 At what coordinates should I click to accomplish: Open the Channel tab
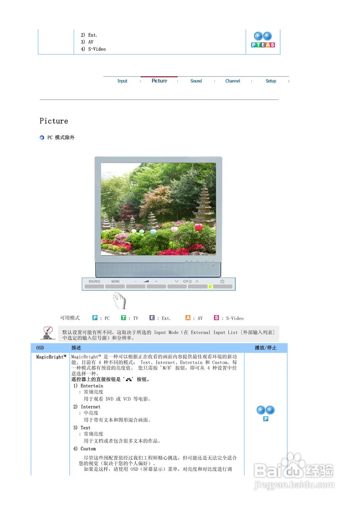tap(233, 81)
